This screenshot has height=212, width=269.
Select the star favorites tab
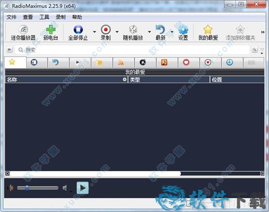point(15,62)
